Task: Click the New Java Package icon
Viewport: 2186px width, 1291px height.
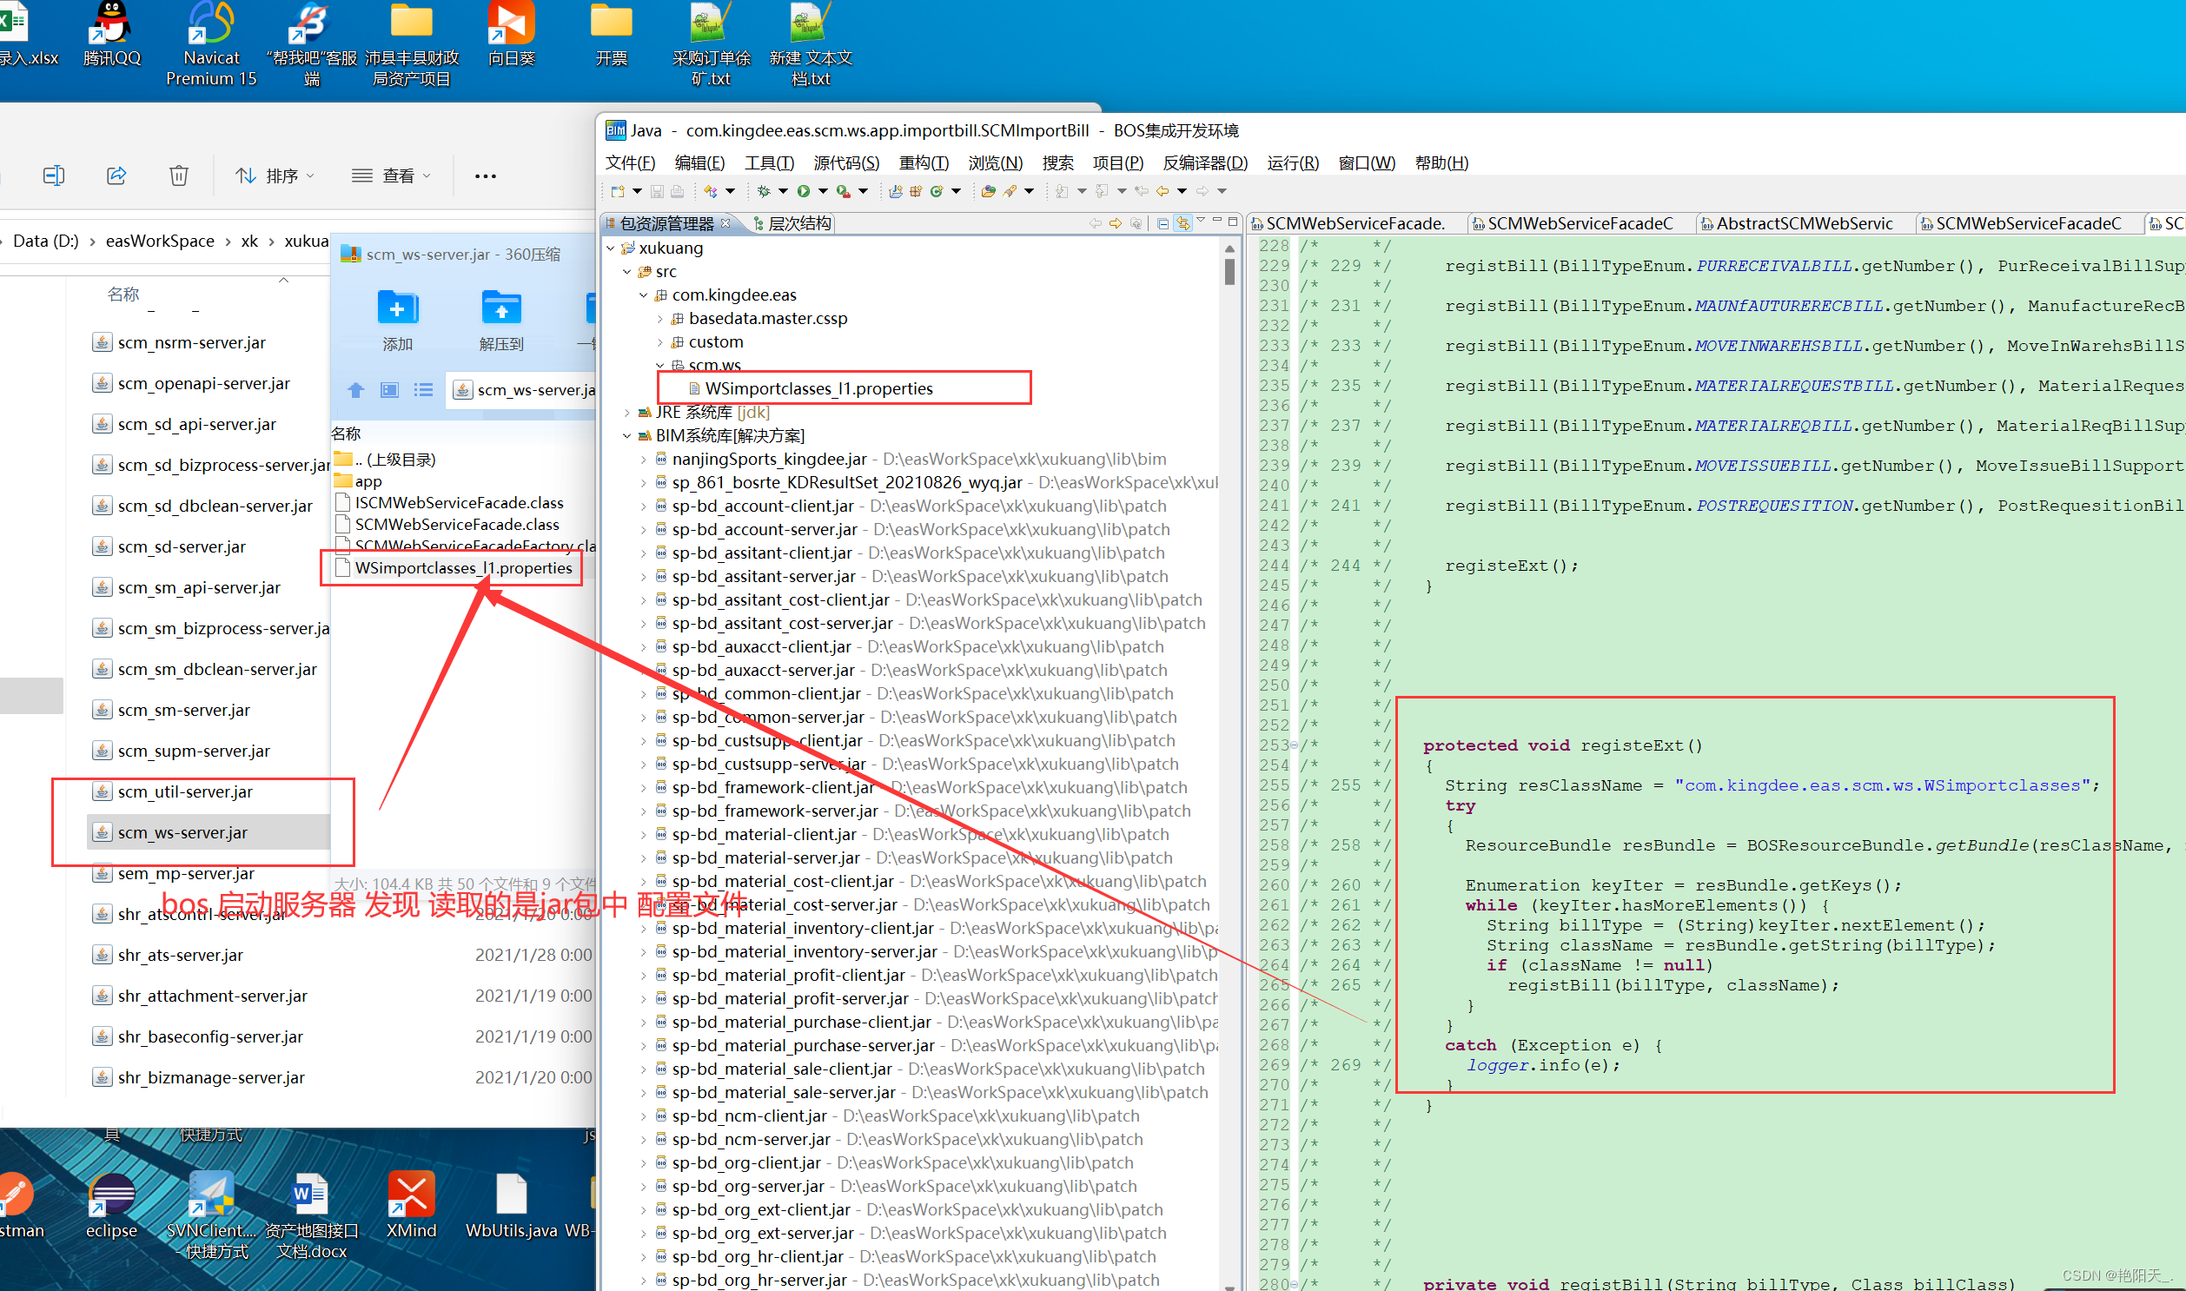Action: click(x=916, y=191)
